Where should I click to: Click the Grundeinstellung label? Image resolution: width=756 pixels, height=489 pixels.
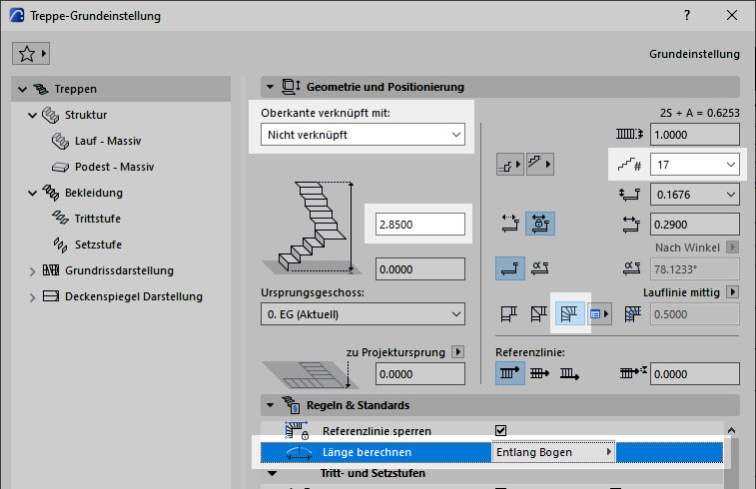pyautogui.click(x=694, y=54)
